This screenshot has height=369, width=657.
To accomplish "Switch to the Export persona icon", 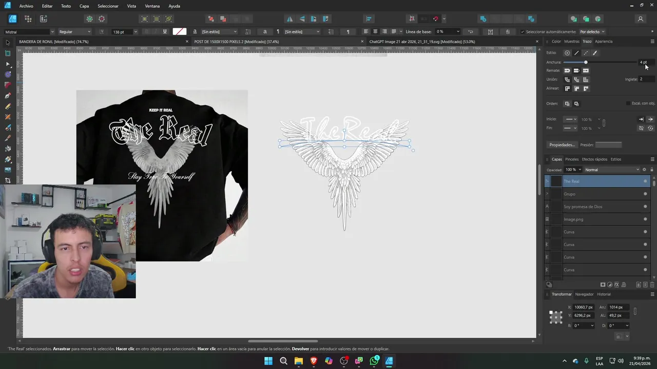I will [x=44, y=19].
